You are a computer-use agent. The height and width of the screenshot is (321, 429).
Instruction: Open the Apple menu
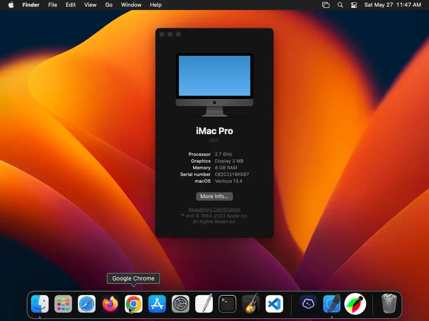[x=11, y=5]
